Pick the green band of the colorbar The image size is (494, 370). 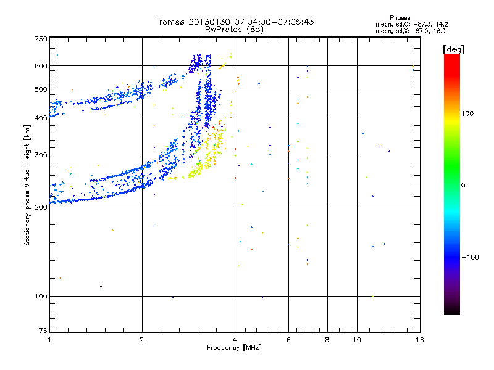(x=452, y=166)
